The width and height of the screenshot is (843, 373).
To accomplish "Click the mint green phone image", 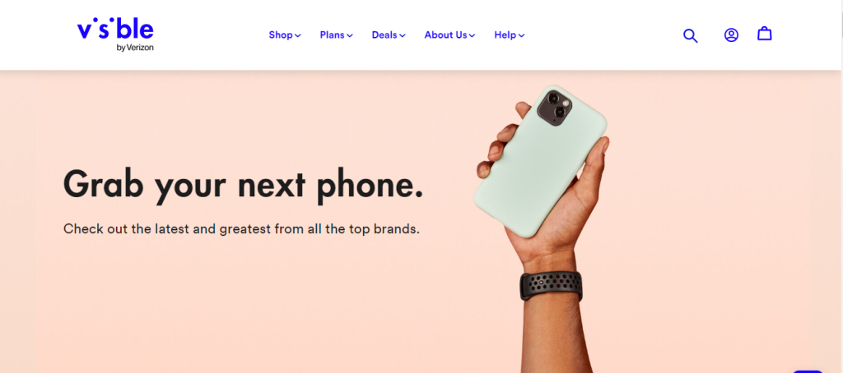I will [x=540, y=161].
